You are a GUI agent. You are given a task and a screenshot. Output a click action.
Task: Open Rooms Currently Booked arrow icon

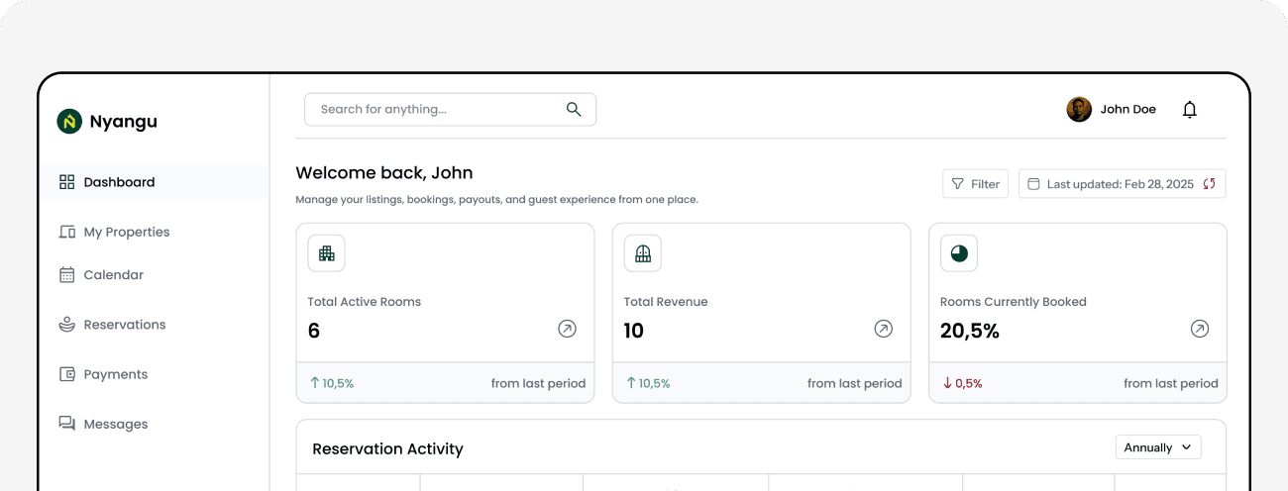click(1199, 330)
